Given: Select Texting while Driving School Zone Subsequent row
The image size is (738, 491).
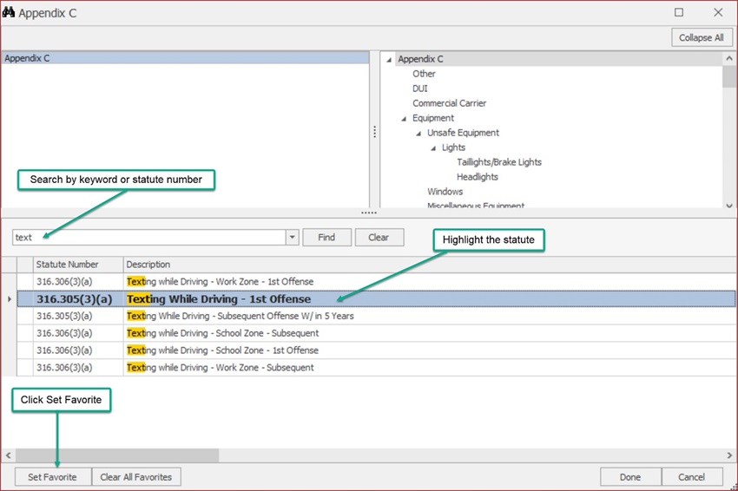Looking at the screenshot, I should tap(222, 333).
